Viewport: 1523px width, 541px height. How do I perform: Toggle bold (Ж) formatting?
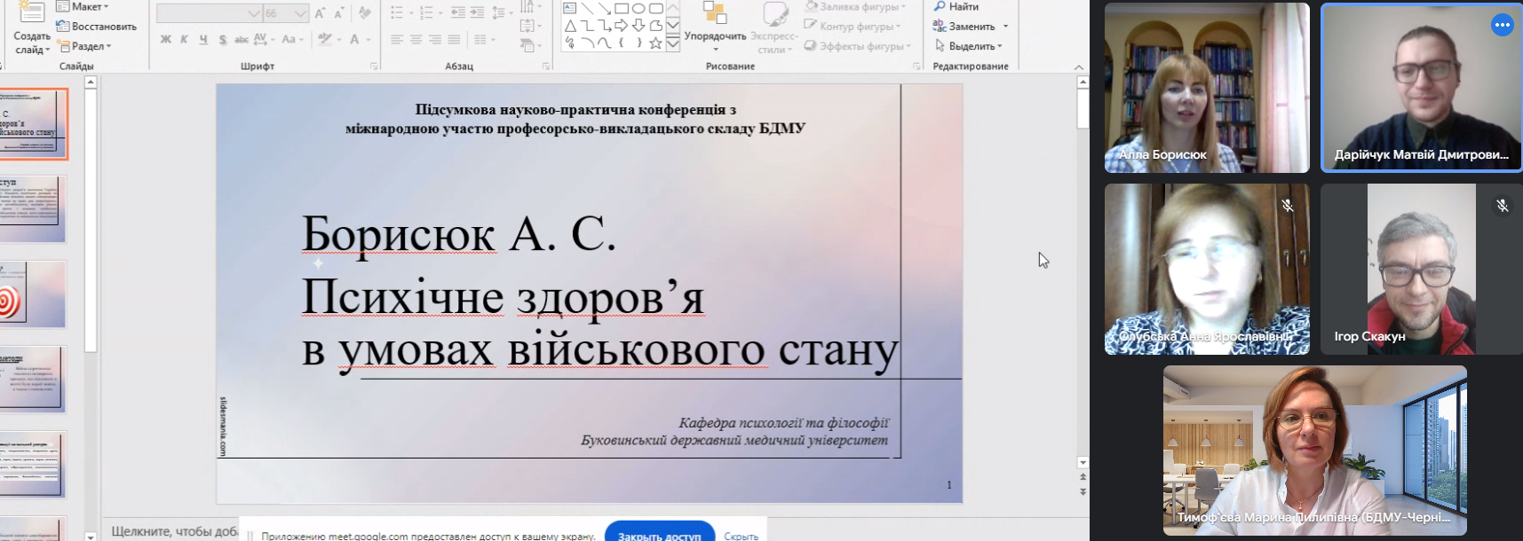coord(165,40)
